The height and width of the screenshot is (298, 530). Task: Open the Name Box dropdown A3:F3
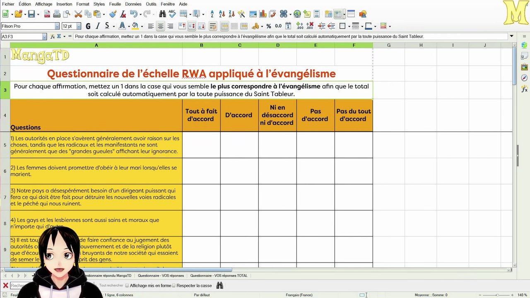[x=44, y=36]
